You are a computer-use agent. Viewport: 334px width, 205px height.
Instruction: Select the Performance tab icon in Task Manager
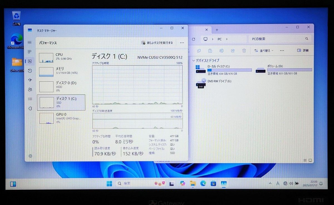(30, 62)
